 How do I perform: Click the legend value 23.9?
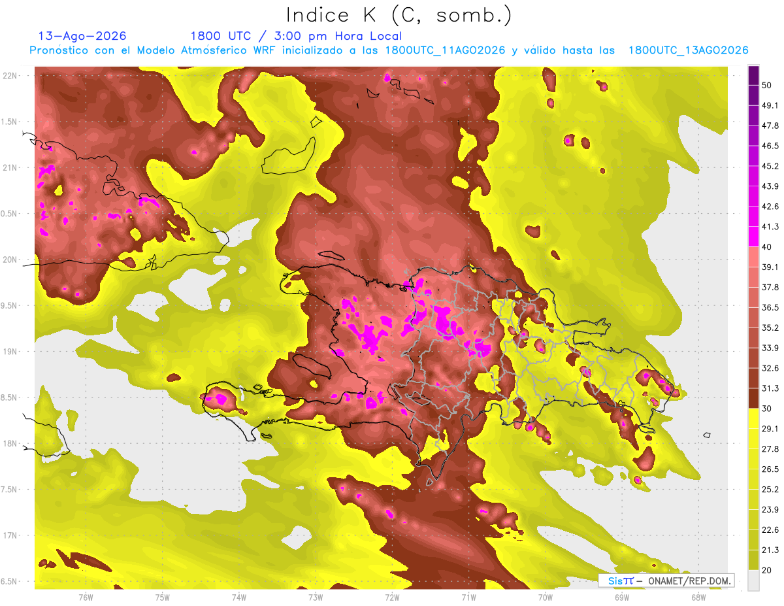770,510
